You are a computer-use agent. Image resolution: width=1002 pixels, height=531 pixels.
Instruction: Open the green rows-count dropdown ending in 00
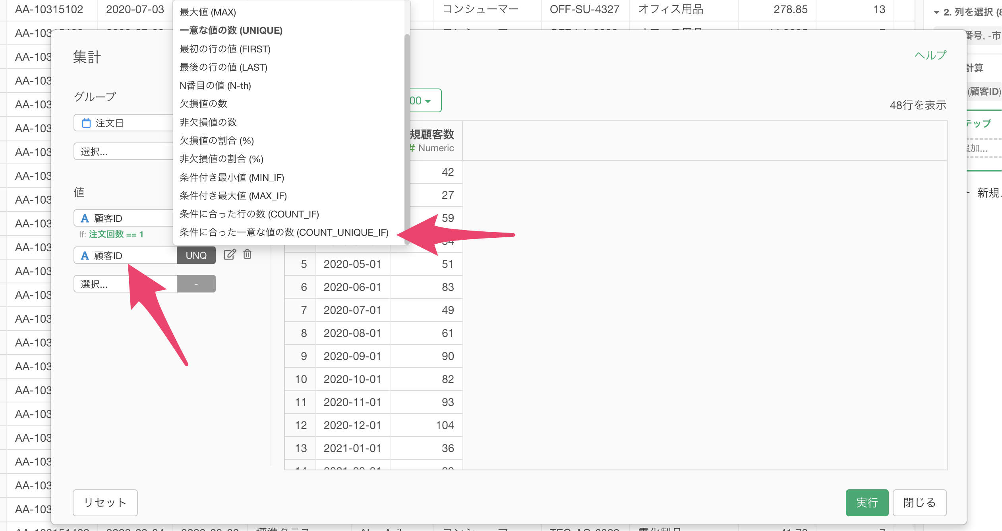tap(425, 100)
